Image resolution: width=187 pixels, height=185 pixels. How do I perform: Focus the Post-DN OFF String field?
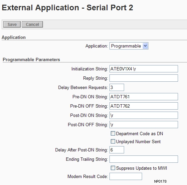click(144, 125)
